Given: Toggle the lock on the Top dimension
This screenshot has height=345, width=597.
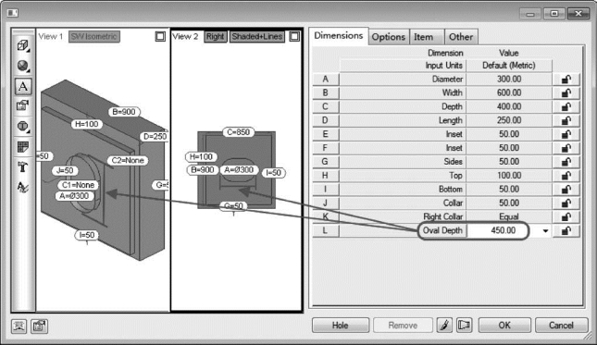Looking at the screenshot, I should coord(566,176).
